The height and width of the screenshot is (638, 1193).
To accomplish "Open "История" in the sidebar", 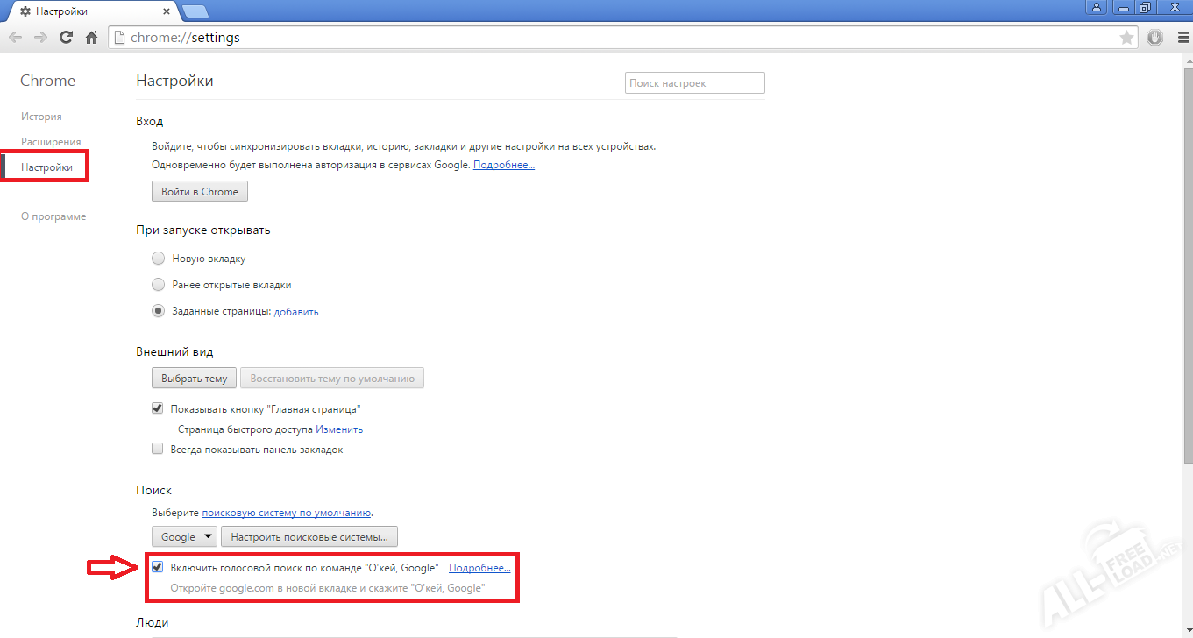I will [x=41, y=117].
